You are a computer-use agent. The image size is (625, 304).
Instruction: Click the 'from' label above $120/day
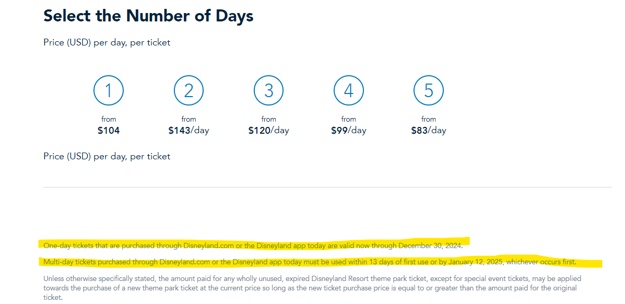click(x=268, y=119)
